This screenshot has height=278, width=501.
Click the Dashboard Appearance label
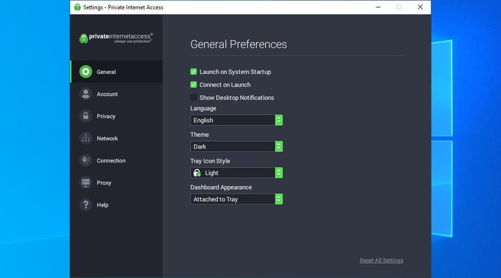click(221, 187)
